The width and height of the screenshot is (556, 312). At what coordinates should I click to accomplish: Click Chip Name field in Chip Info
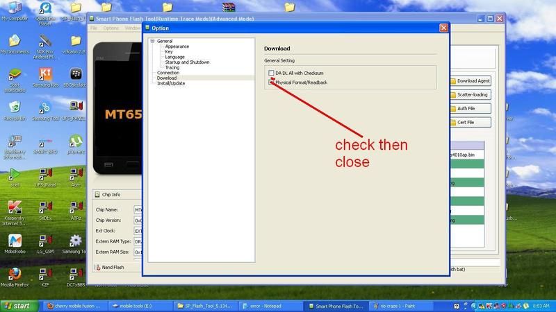click(138, 210)
